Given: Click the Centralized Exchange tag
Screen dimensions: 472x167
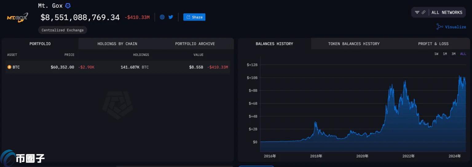Looking at the screenshot, I should pos(63,30).
